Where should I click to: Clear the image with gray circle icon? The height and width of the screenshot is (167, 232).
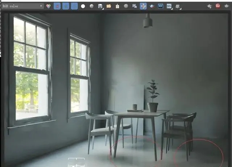[126, 6]
